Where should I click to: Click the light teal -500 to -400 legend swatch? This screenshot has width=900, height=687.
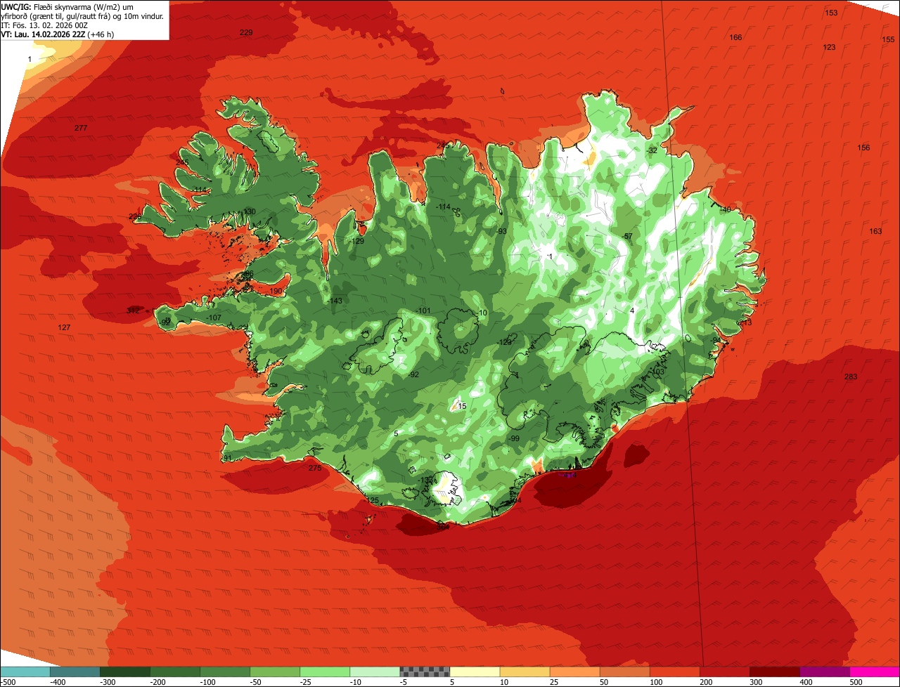pyautogui.click(x=25, y=672)
